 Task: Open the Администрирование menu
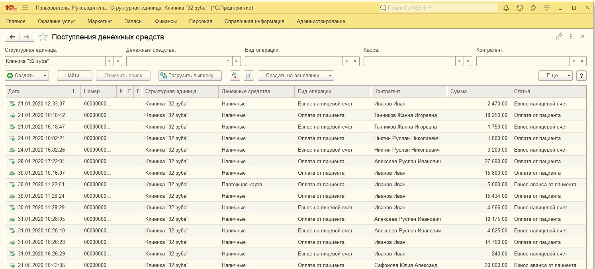pos(321,21)
